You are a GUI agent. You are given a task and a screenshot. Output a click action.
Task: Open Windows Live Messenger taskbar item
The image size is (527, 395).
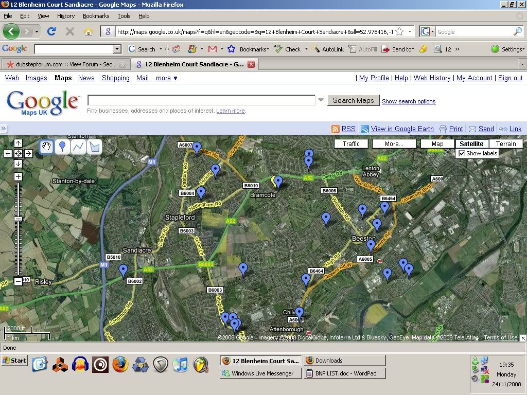pyautogui.click(x=261, y=373)
